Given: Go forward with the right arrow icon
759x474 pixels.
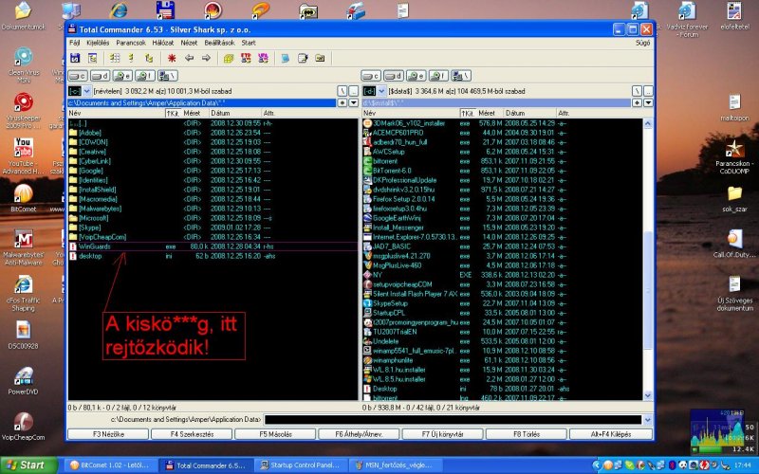Looking at the screenshot, I should (x=206, y=58).
